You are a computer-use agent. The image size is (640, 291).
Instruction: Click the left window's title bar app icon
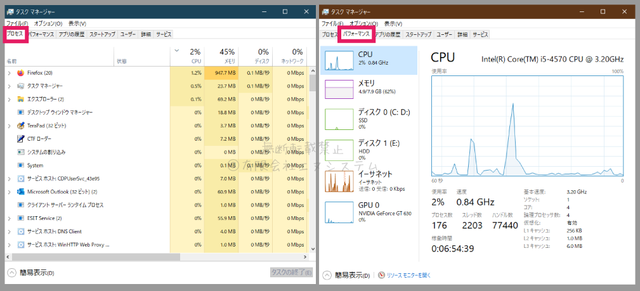point(10,12)
